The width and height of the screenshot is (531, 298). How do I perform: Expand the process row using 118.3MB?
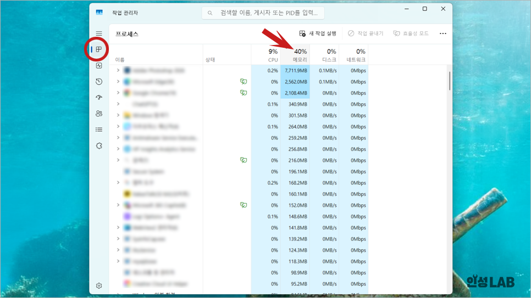(118, 261)
